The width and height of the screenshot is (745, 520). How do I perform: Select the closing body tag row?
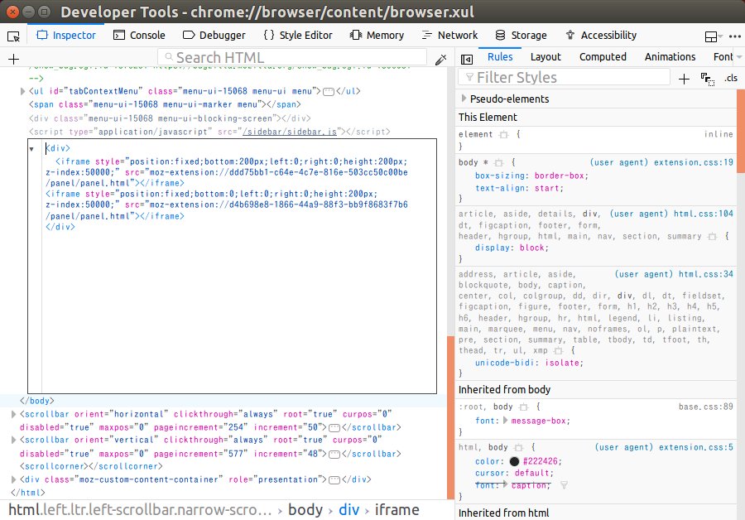(223, 401)
